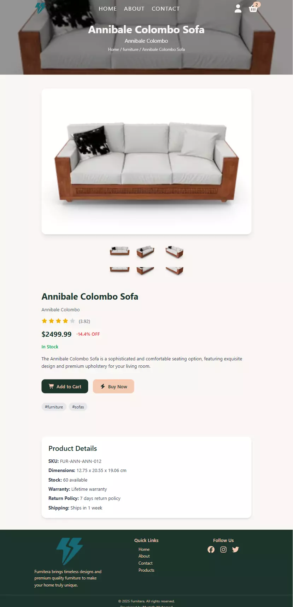This screenshot has height=607, width=293.
Task: Click the Buy Now button
Action: [113, 387]
